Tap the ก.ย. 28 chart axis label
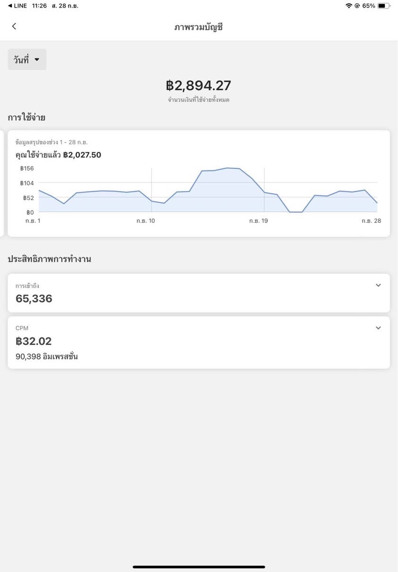The image size is (398, 572). tap(371, 220)
